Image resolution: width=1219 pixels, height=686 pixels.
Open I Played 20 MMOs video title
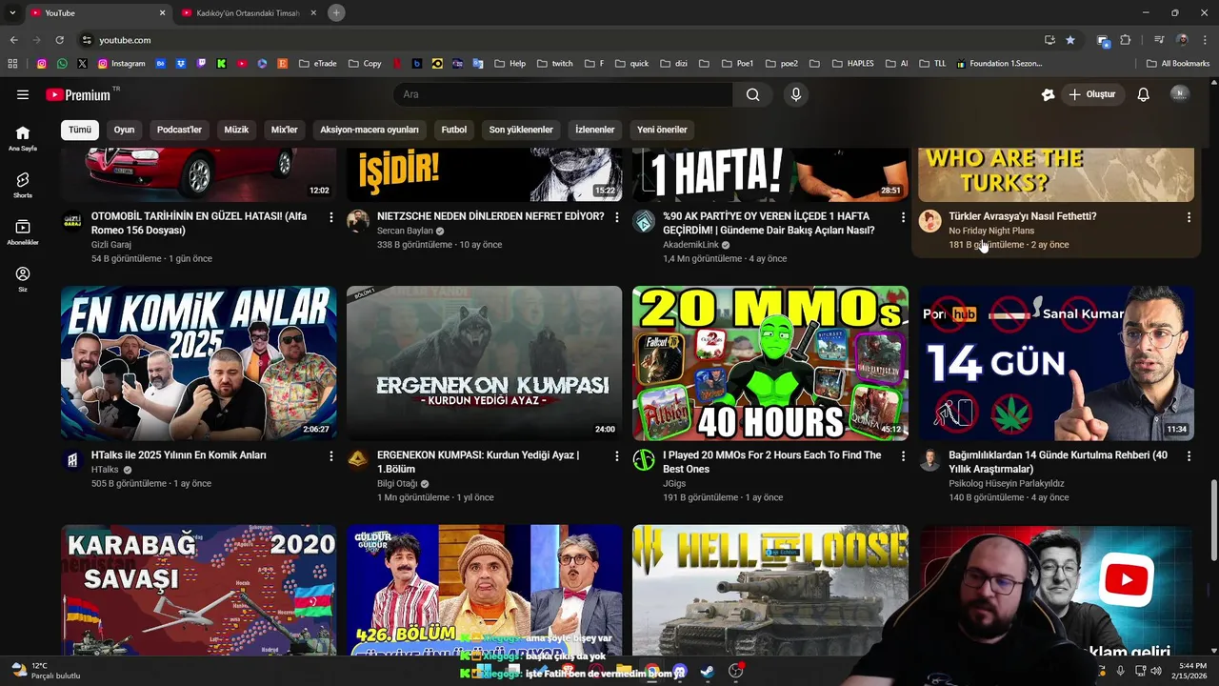(x=772, y=462)
